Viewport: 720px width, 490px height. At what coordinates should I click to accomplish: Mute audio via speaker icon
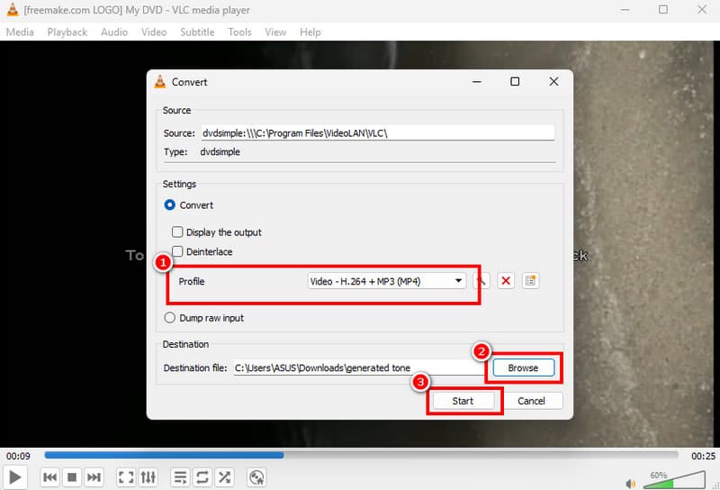631,484
